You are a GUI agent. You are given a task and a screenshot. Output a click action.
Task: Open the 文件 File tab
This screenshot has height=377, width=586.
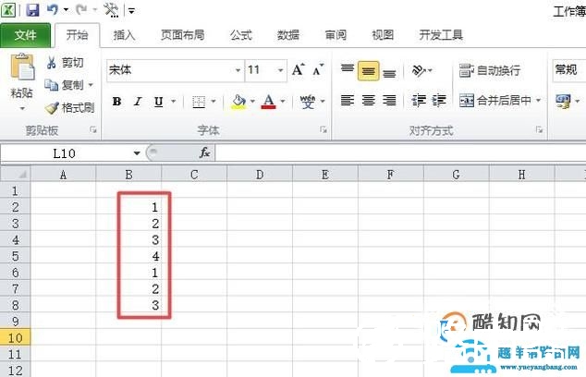tap(25, 35)
